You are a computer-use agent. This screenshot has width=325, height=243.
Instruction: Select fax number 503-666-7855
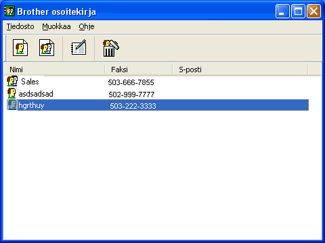(131, 82)
